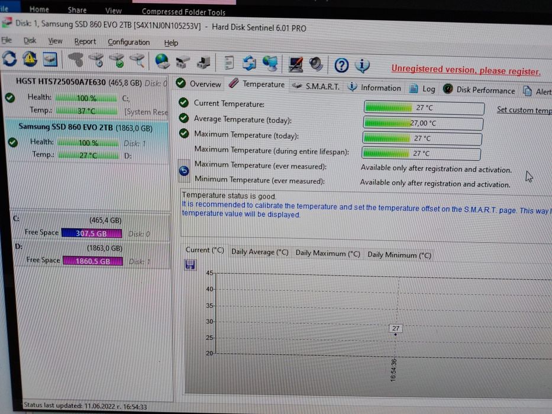Click the Current Temperature 27 °C bar
The width and height of the screenshot is (552, 414).
[x=424, y=108]
